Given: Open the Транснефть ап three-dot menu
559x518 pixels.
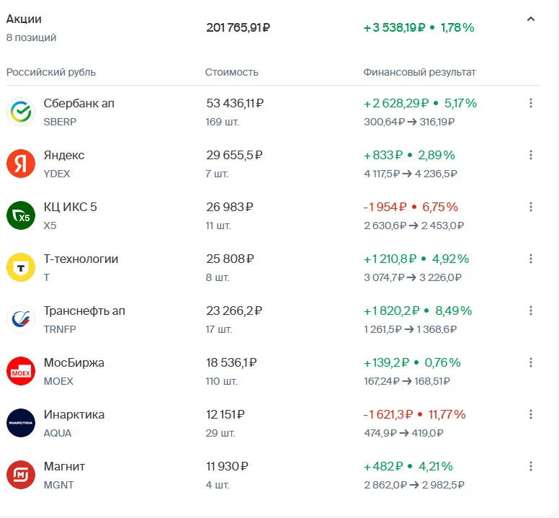Looking at the screenshot, I should point(530,311).
